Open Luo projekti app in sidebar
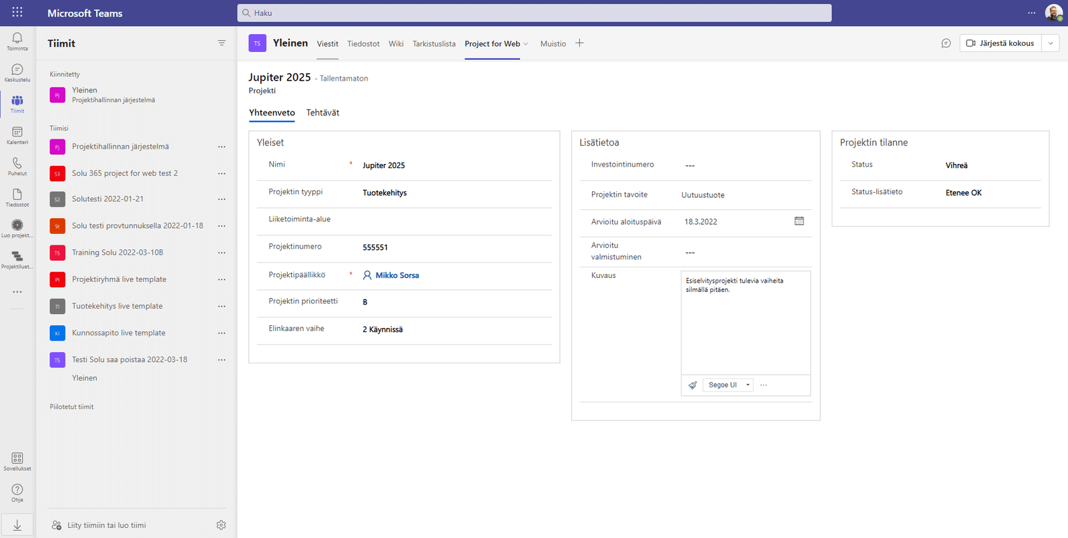Image resolution: width=1068 pixels, height=538 pixels. click(17, 229)
